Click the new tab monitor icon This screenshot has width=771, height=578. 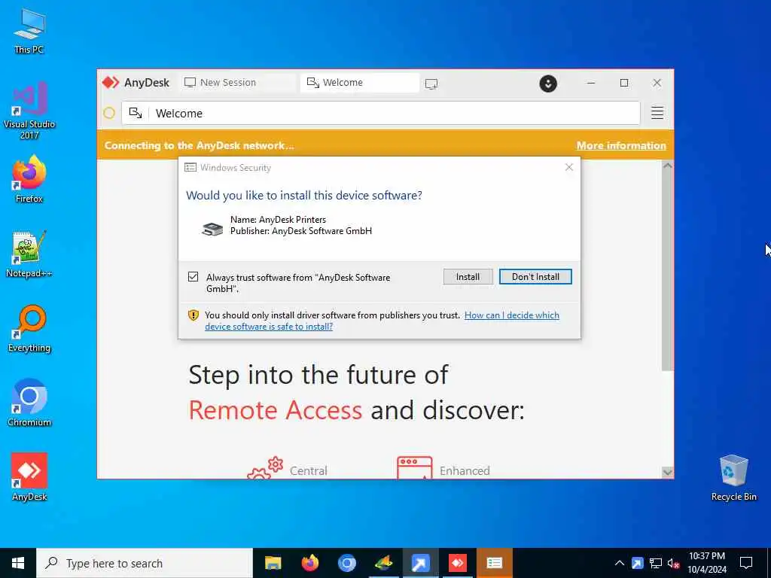click(x=431, y=84)
